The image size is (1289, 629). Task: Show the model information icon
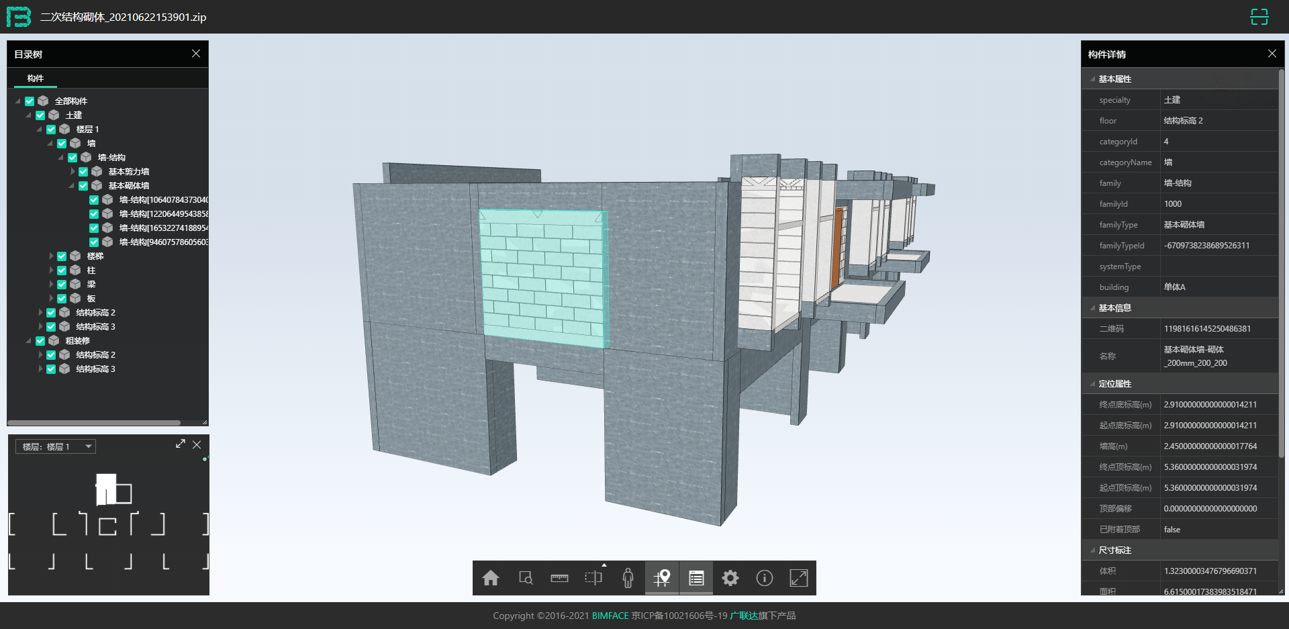pyautogui.click(x=765, y=578)
